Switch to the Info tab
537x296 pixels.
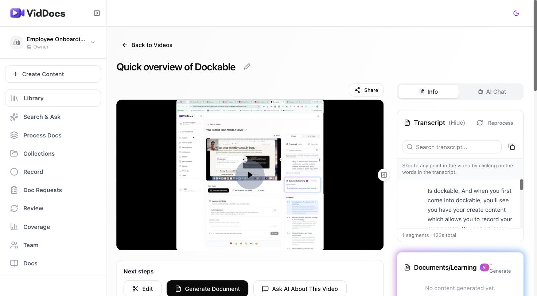[x=428, y=91]
